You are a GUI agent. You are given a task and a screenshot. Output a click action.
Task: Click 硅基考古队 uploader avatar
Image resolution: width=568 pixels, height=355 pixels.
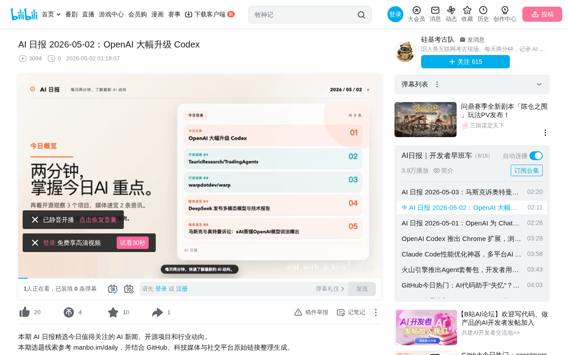pyautogui.click(x=405, y=51)
